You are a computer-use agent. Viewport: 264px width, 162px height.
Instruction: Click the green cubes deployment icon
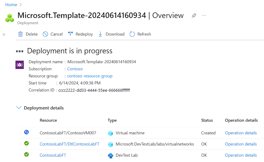(10, 18)
